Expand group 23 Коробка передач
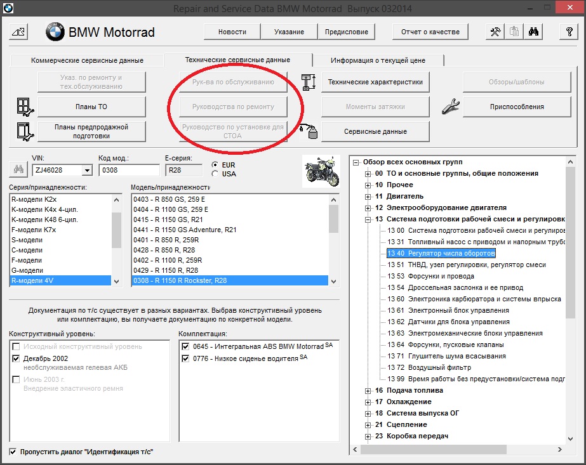Screen dimensions: 586x465 tap(368, 436)
